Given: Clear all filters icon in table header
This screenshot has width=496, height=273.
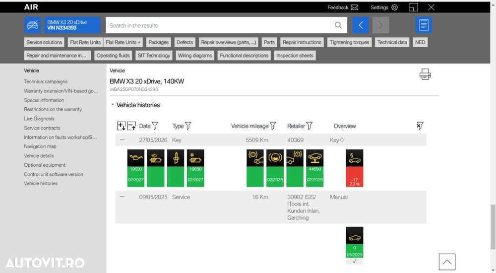Looking at the screenshot, I should click(420, 126).
